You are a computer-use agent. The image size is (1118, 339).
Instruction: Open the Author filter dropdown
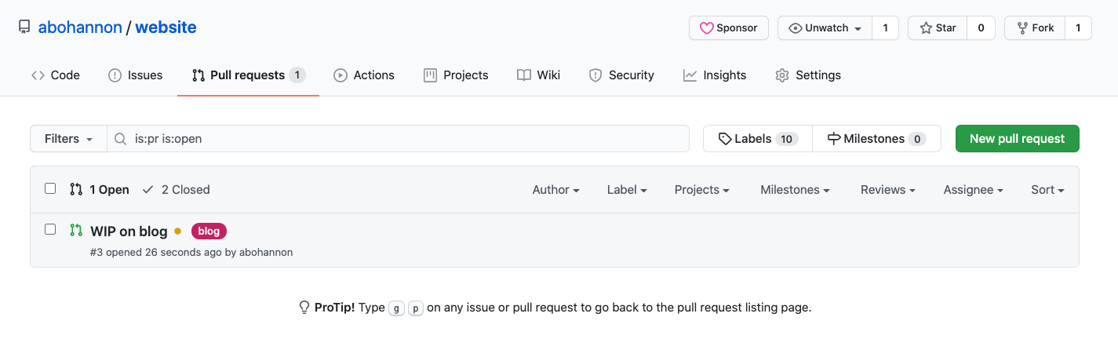pyautogui.click(x=555, y=189)
